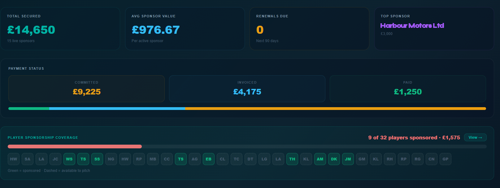
Task: Click the sponsored SS player chip
Action: tap(97, 159)
